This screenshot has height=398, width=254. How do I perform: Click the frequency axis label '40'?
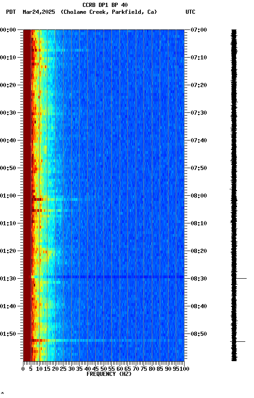click(87, 369)
